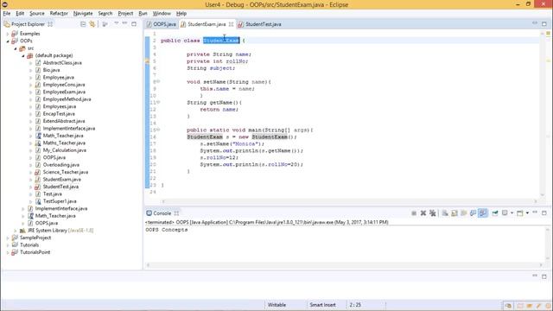Click the Tutorials project
553x311 pixels.
click(x=29, y=245)
